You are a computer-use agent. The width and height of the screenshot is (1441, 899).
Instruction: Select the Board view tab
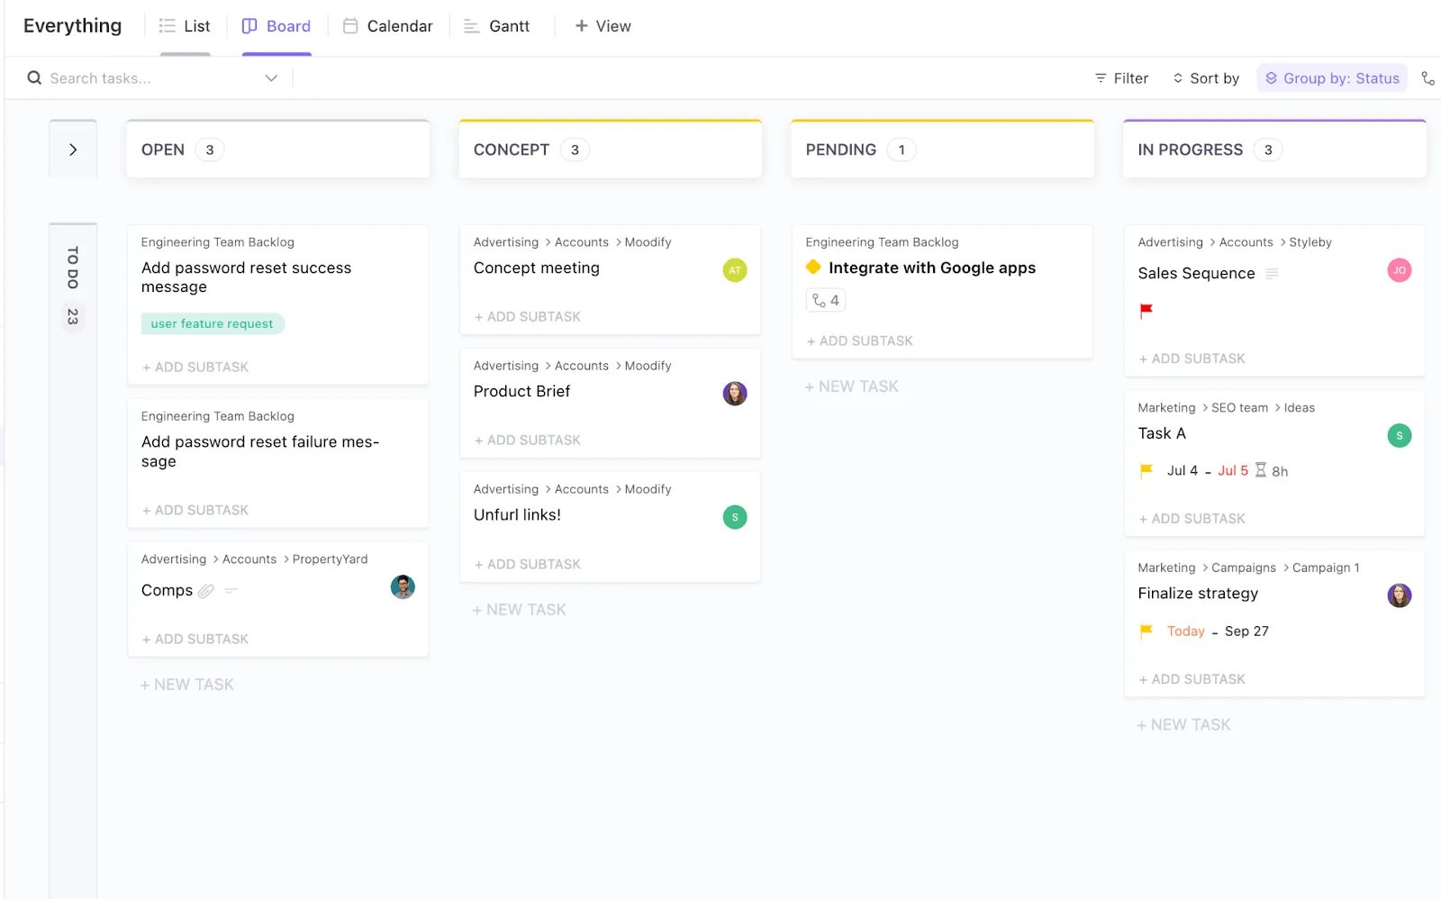coord(276,26)
